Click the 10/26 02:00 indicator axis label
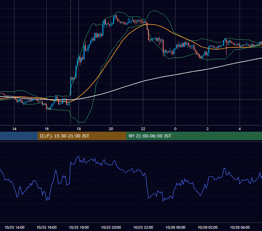262x231 pixels. pyautogui.click(x=208, y=227)
